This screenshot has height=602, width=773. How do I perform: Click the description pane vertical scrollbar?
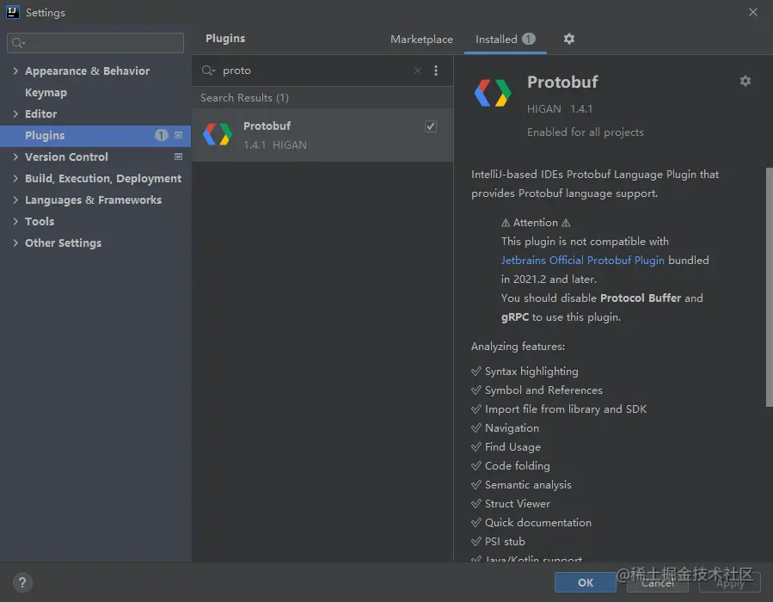click(x=769, y=287)
